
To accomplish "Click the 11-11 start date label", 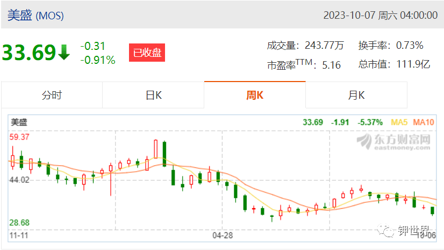I will point(19,236).
